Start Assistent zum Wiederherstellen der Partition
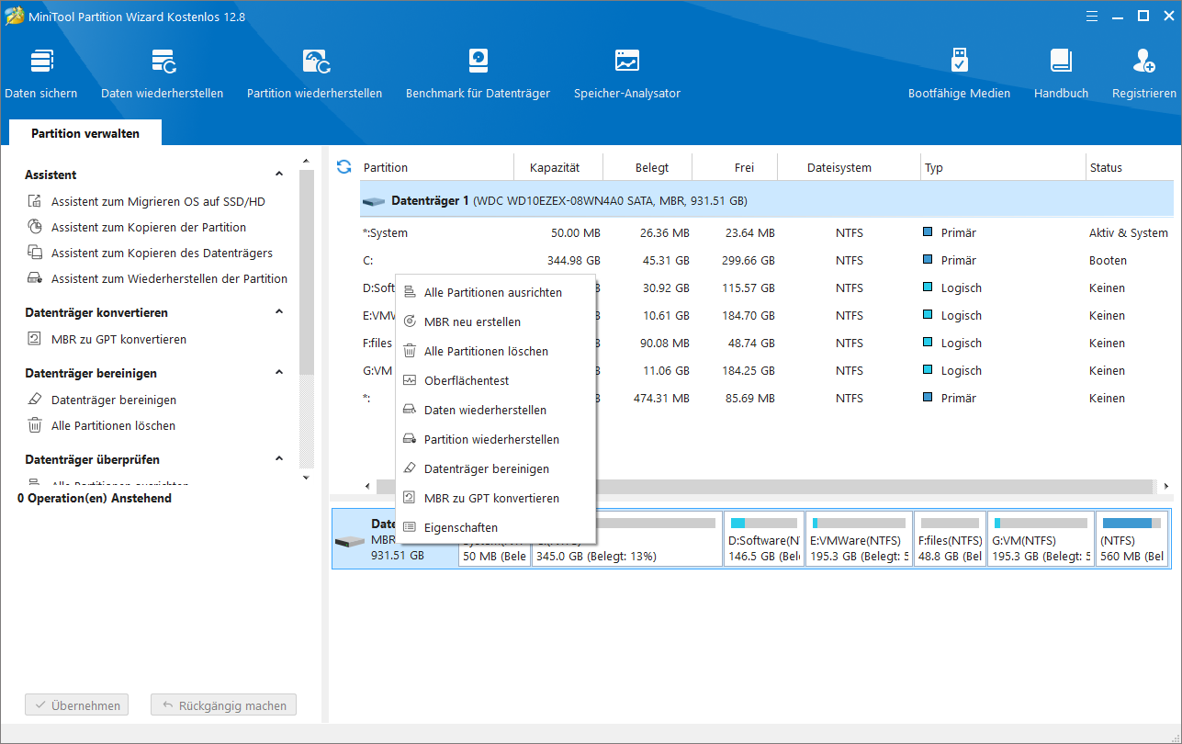This screenshot has height=744, width=1182. tap(169, 278)
